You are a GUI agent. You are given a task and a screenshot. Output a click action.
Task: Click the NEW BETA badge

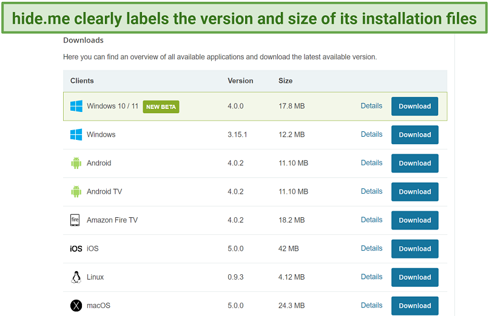click(x=161, y=107)
